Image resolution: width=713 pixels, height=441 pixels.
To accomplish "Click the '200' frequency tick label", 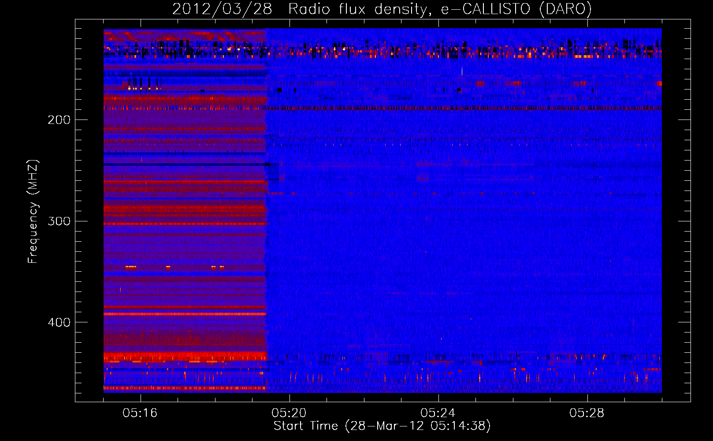I will click(59, 120).
